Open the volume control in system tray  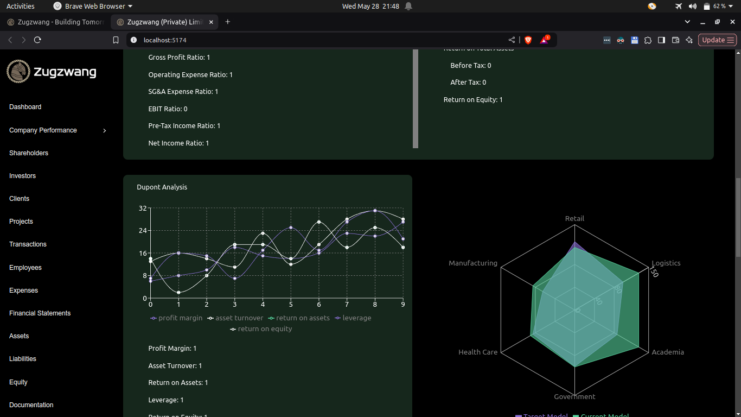pos(692,6)
